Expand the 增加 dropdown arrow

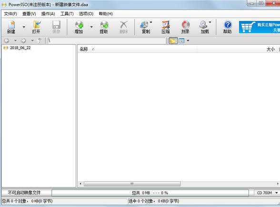(x=91, y=27)
